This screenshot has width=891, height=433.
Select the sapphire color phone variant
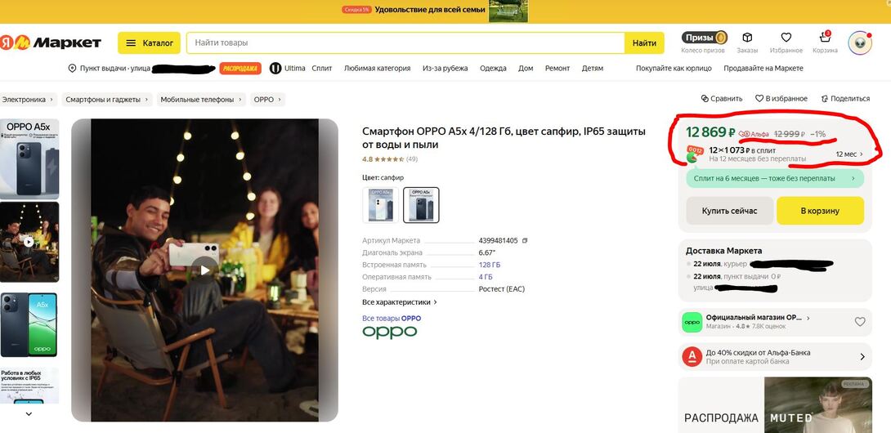421,205
